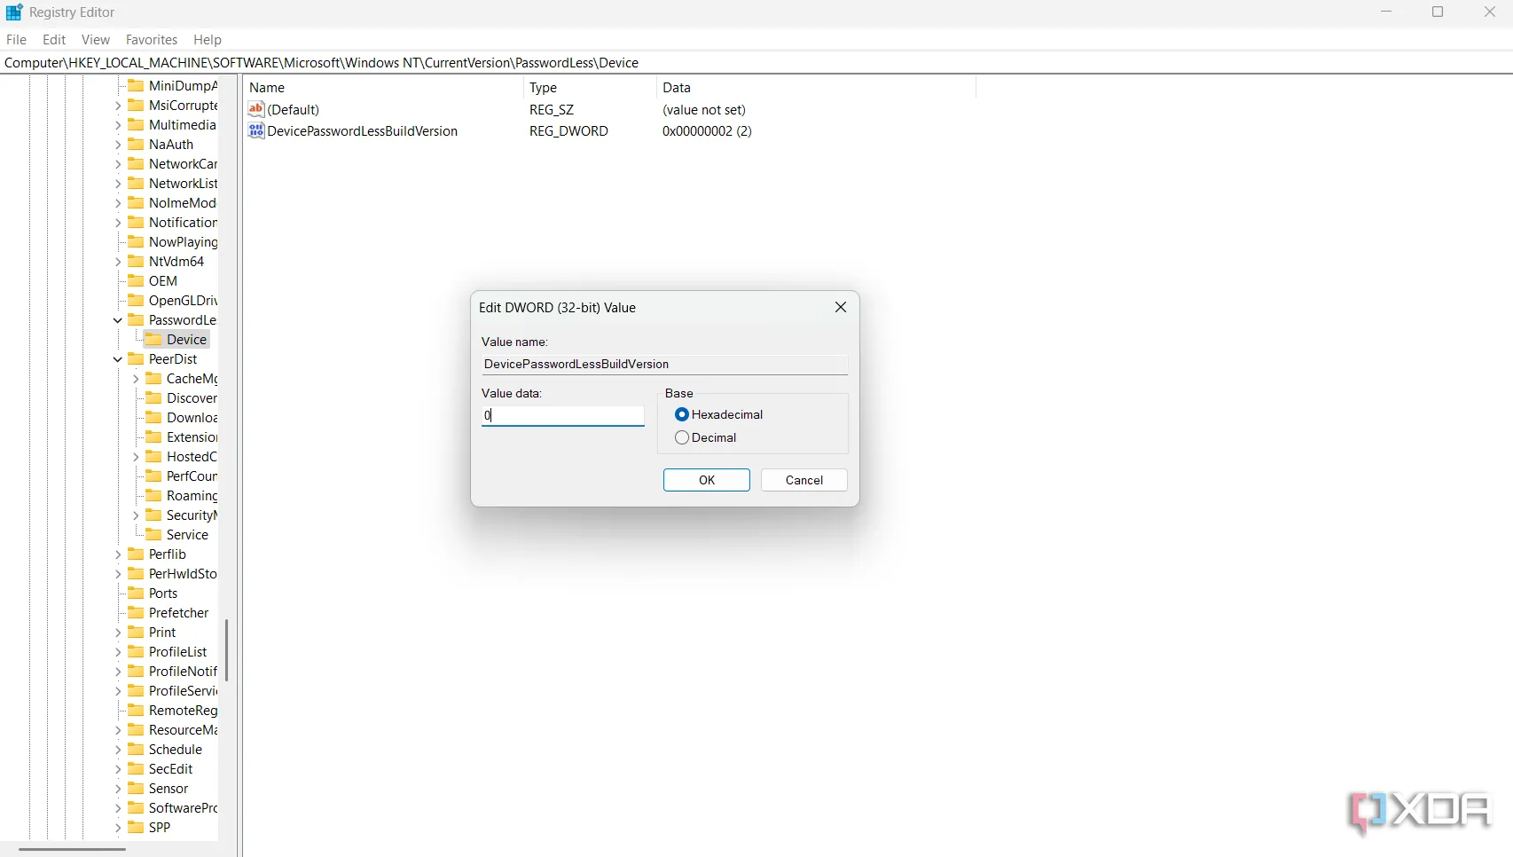1513x857 pixels.
Task: Click the Perflib folder icon
Action: (x=136, y=554)
